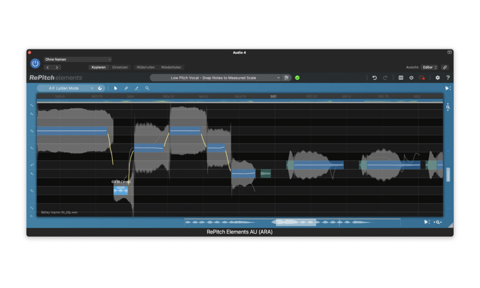This screenshot has height=288, width=480.
Task: Toggle RePitch processing power icon
Action: (x=412, y=78)
